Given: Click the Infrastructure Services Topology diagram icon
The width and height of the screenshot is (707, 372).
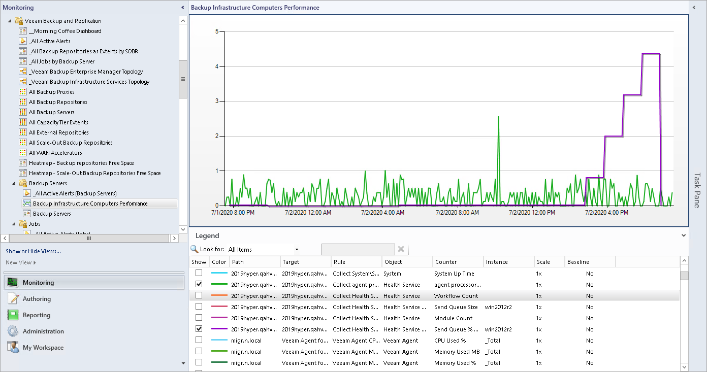Looking at the screenshot, I should [x=23, y=82].
